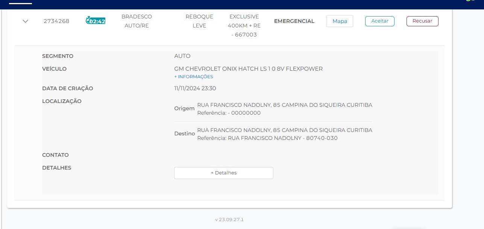Click the VEÍCULO label
Screen dimensions: 484x229
pyautogui.click(x=55, y=69)
